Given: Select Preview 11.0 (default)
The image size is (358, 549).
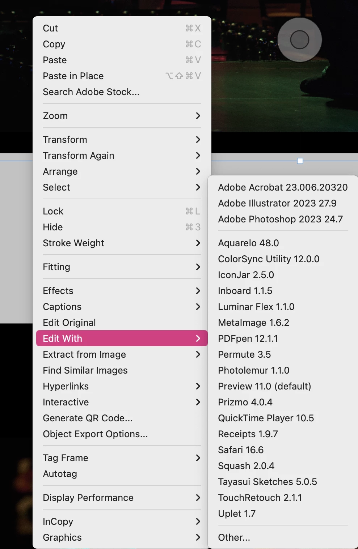Looking at the screenshot, I should pos(283,386).
